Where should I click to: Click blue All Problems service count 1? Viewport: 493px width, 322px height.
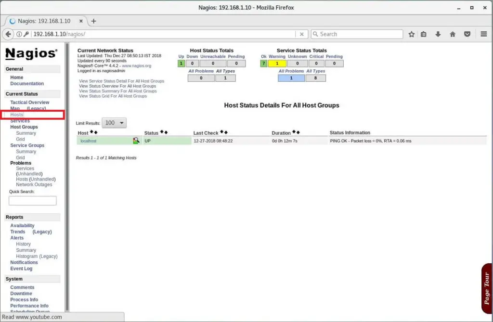click(291, 78)
